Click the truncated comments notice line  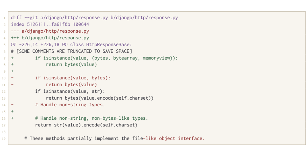(x=71, y=51)
